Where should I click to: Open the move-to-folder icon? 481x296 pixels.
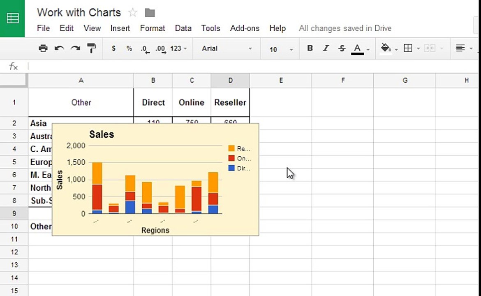(x=150, y=13)
